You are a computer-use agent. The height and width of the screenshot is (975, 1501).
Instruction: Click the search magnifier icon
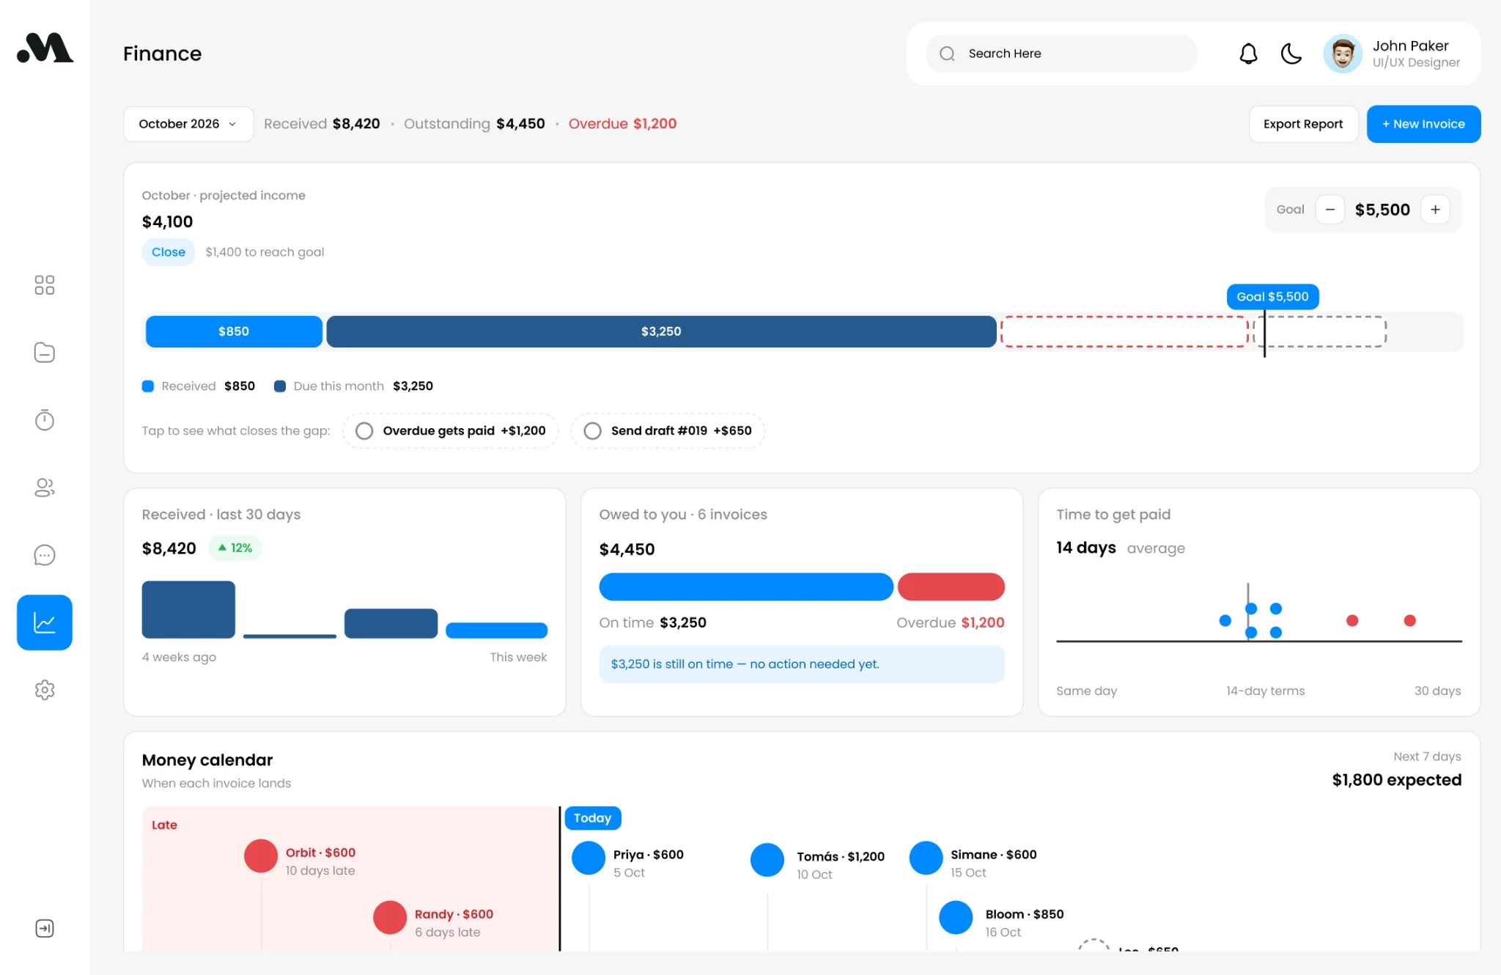947,54
